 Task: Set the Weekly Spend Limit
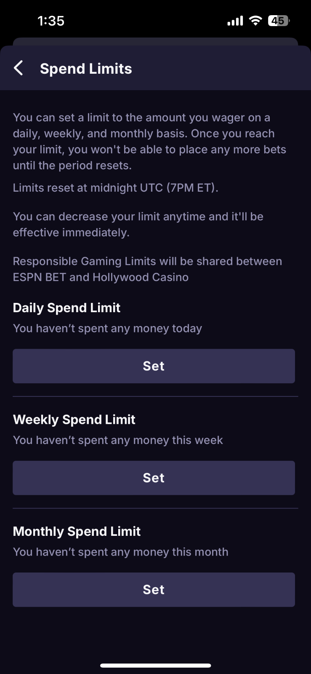click(154, 478)
